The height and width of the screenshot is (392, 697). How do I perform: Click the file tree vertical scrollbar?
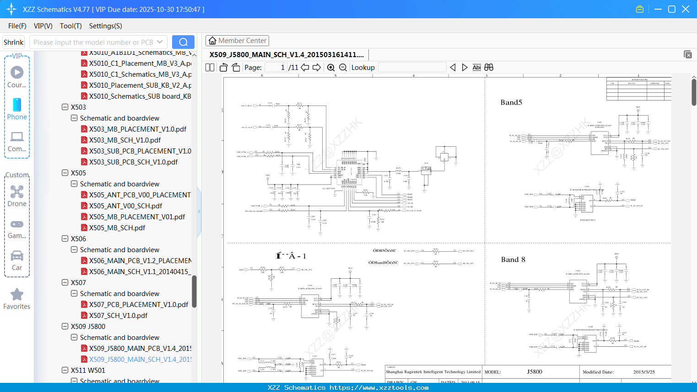click(194, 291)
